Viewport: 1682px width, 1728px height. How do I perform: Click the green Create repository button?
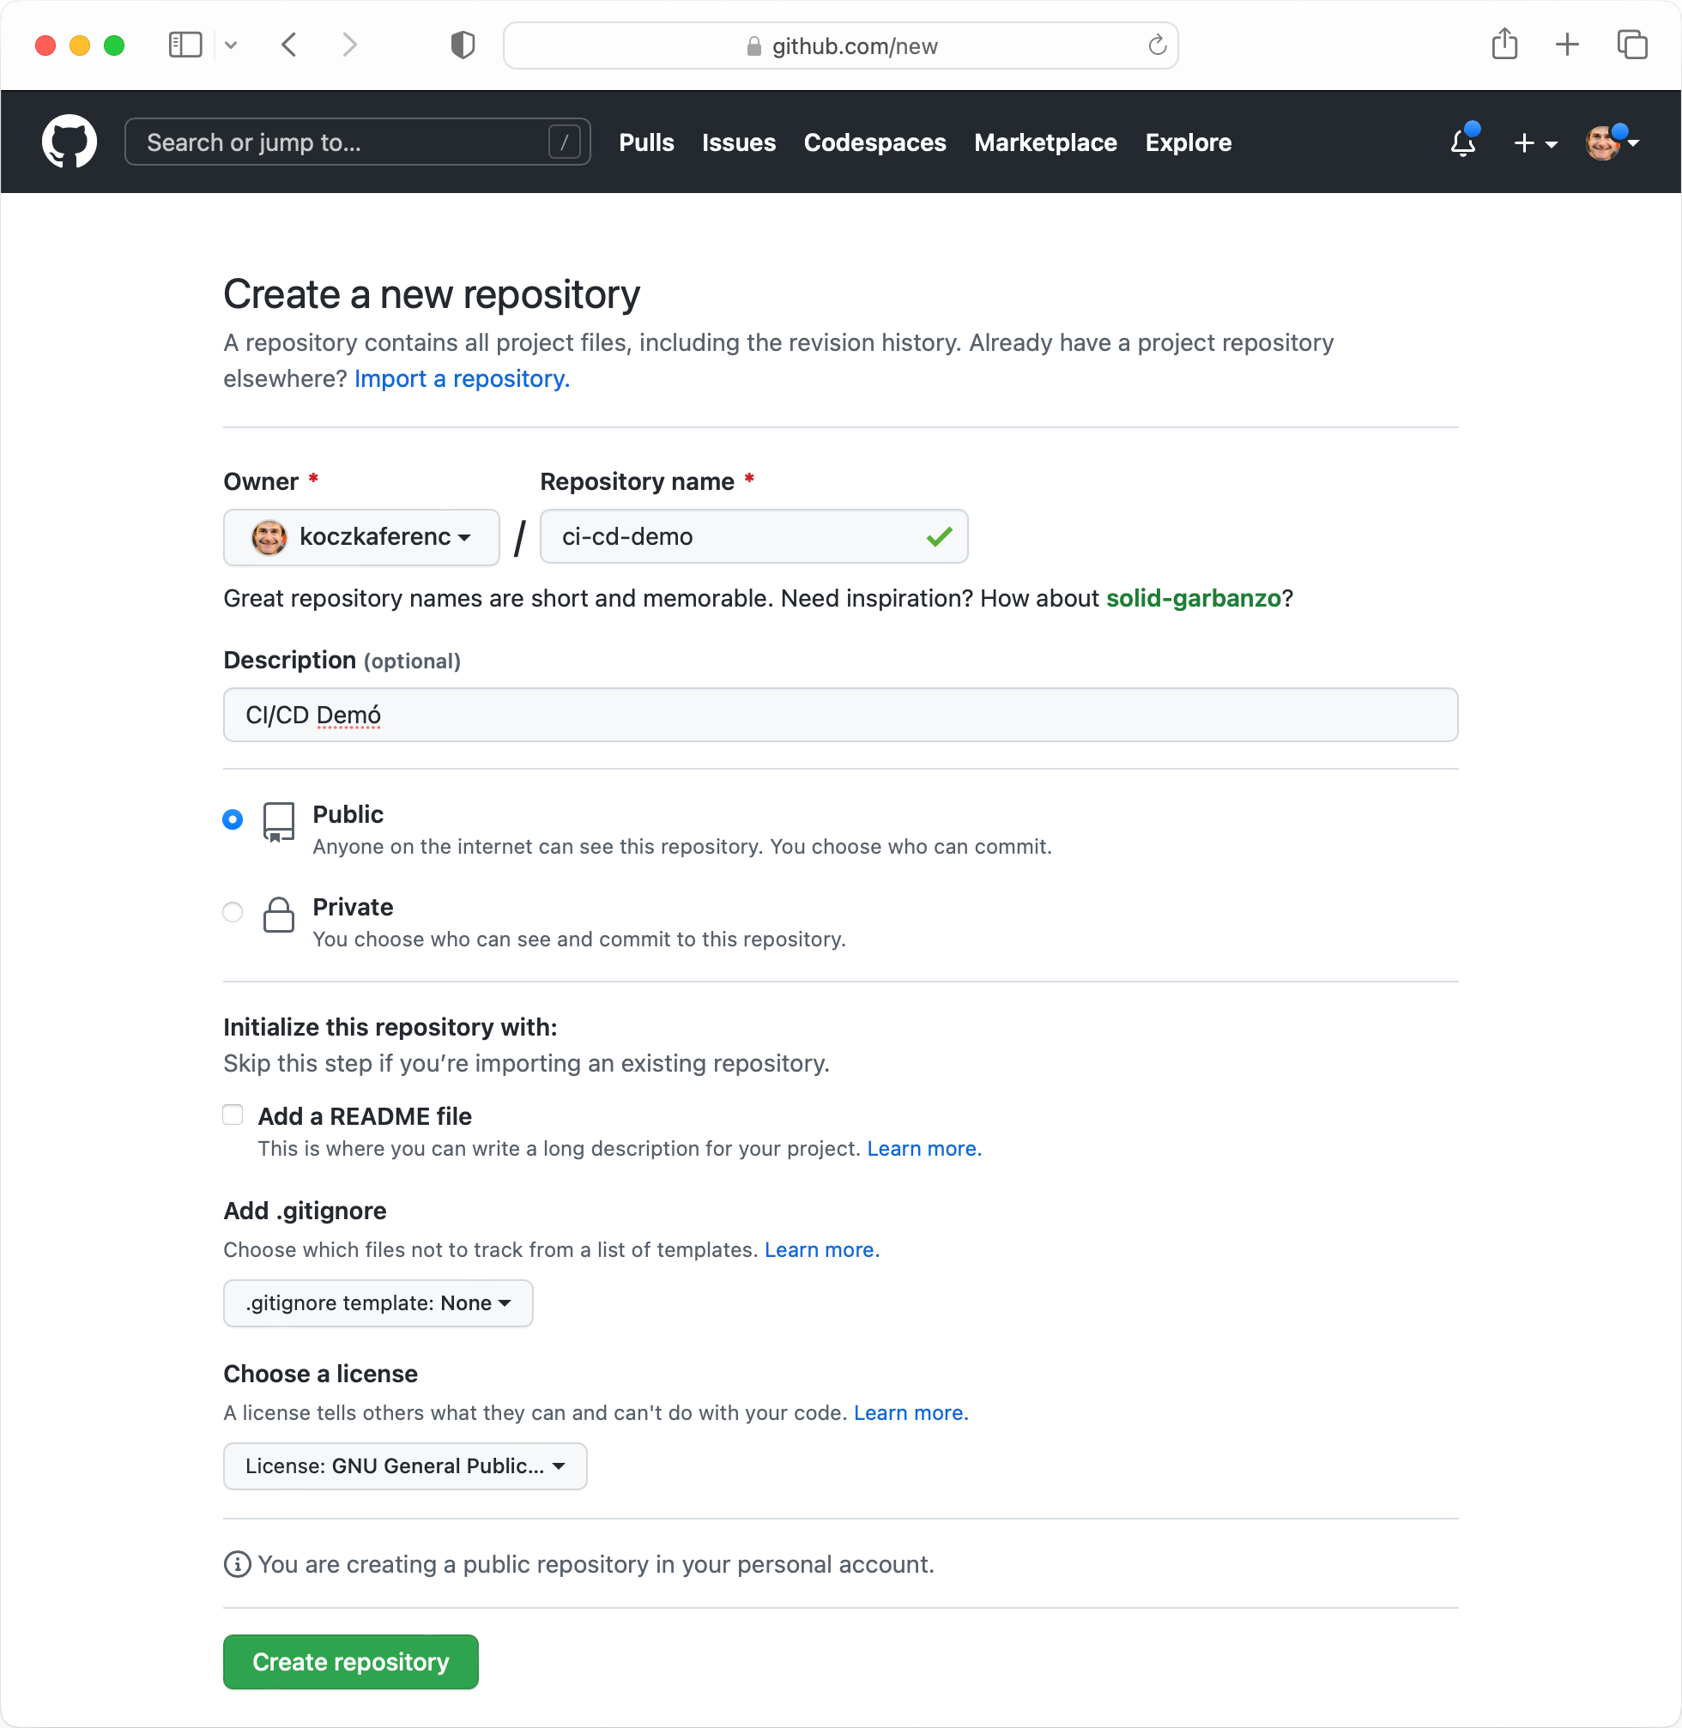tap(351, 1662)
